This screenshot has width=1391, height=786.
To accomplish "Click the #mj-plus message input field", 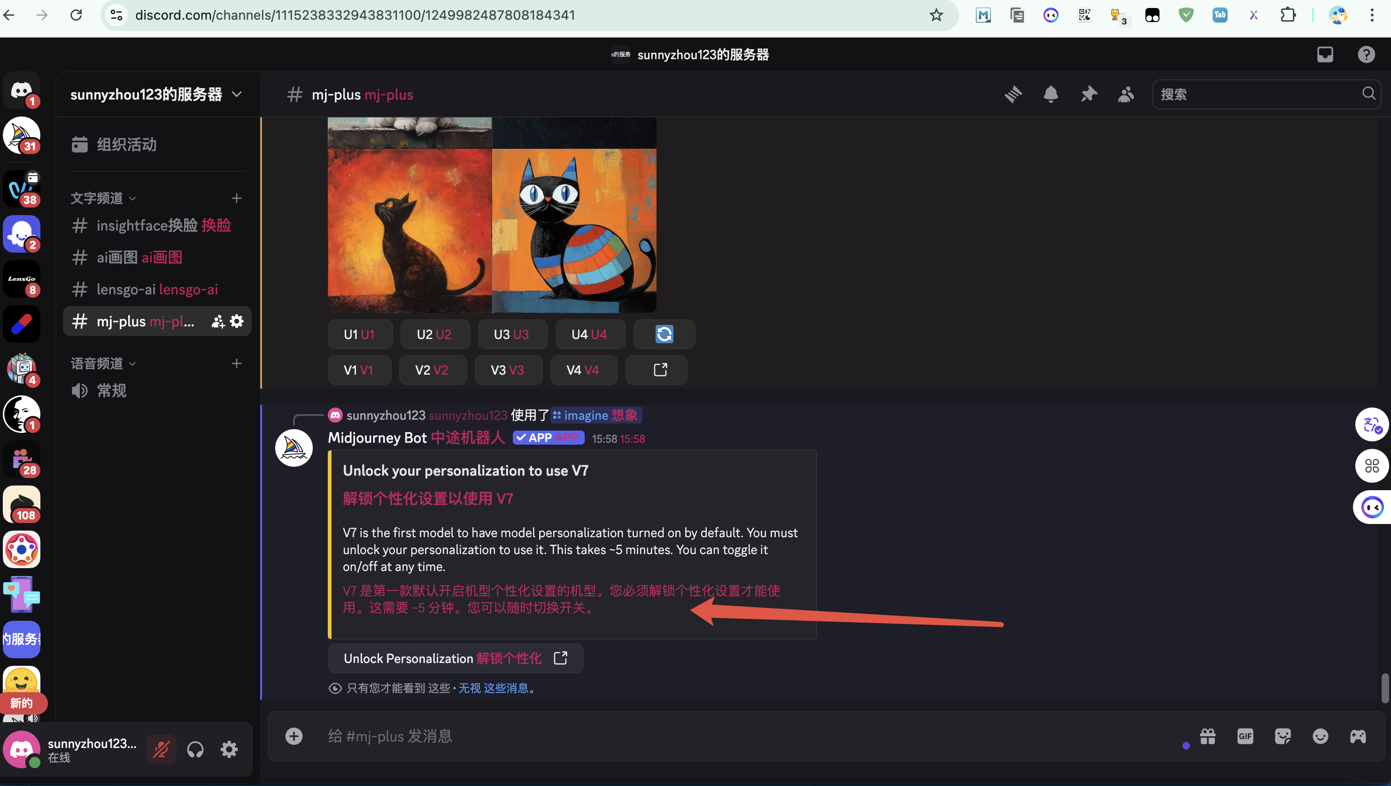I will [702, 736].
